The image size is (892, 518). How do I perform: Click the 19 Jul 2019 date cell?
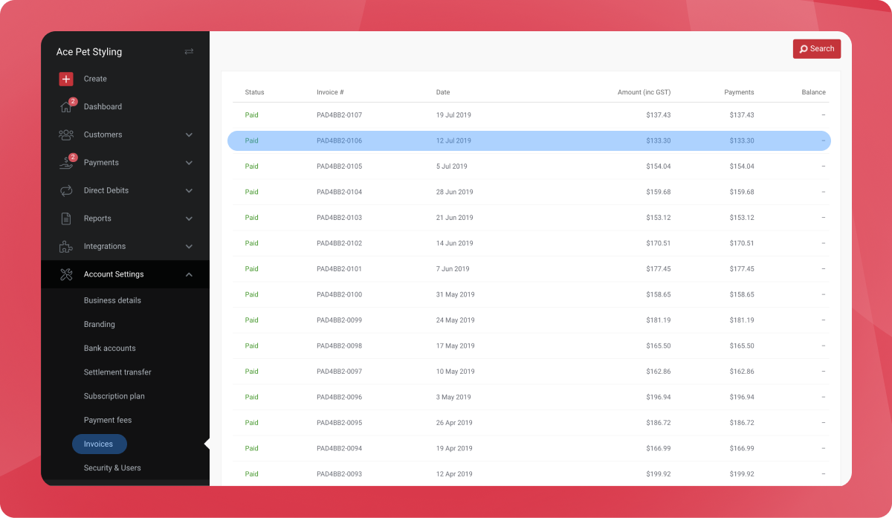pyautogui.click(x=453, y=115)
